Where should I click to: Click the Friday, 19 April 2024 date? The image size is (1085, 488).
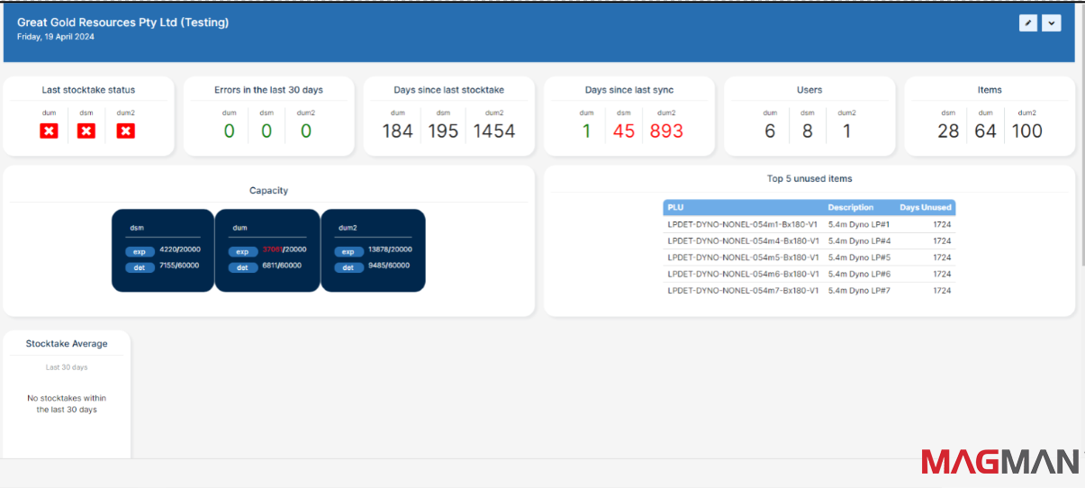pyautogui.click(x=56, y=37)
